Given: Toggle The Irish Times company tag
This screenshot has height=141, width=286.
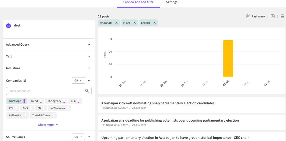Looking at the screenshot, I should (x=43, y=115).
